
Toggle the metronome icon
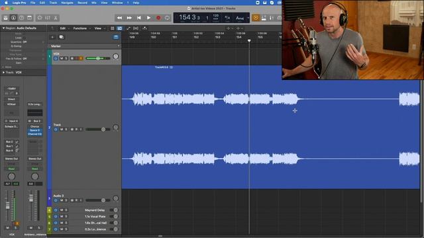[x=272, y=18]
